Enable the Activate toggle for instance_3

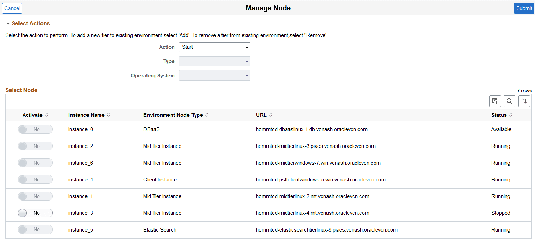point(35,213)
